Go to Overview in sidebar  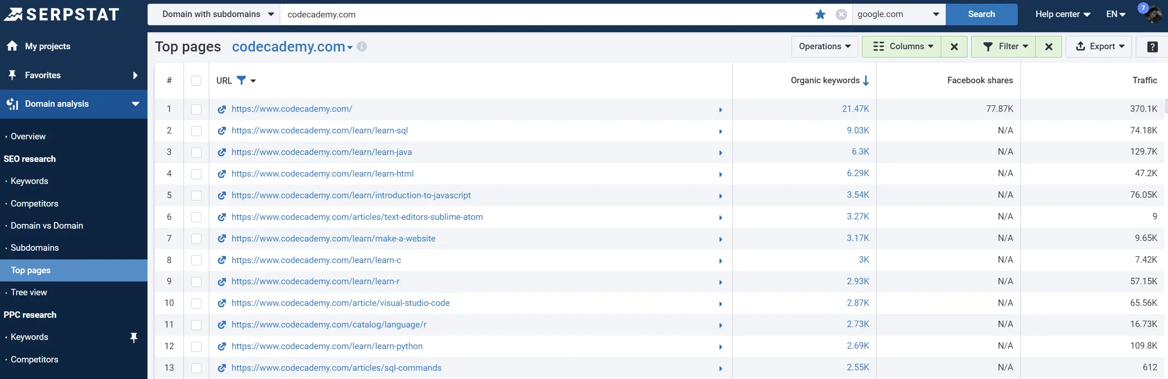pos(28,137)
